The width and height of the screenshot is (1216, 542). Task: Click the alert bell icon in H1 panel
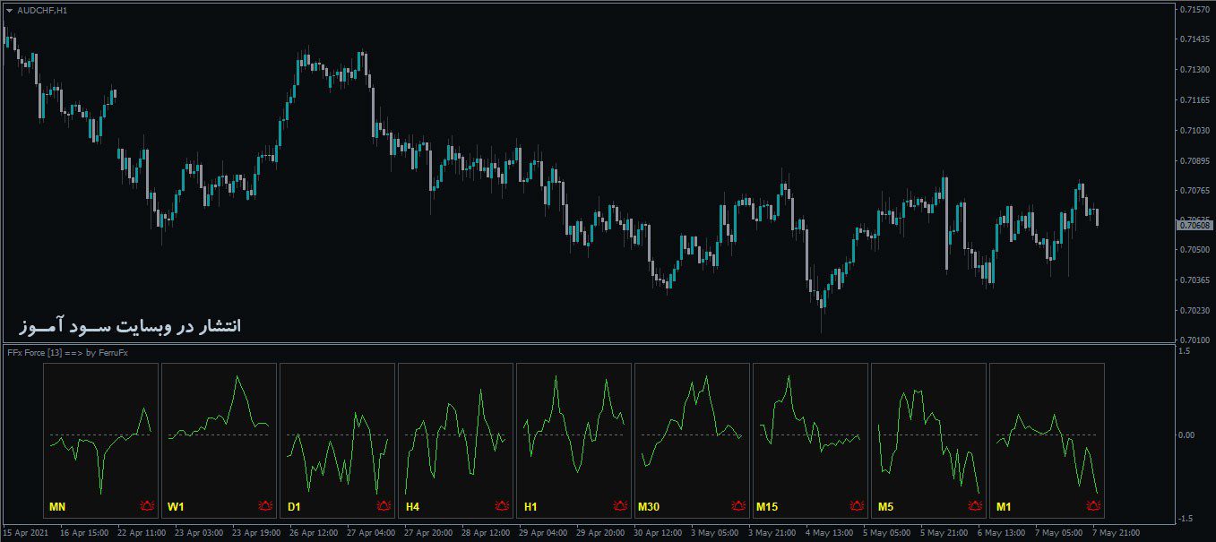[618, 504]
